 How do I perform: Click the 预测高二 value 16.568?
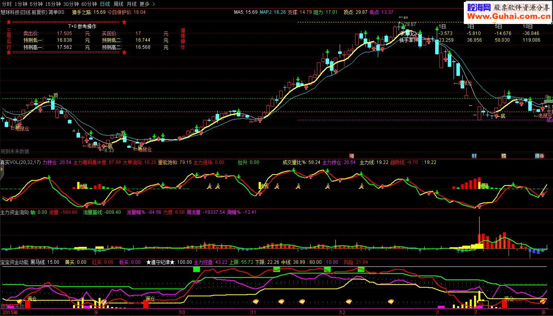point(143,47)
